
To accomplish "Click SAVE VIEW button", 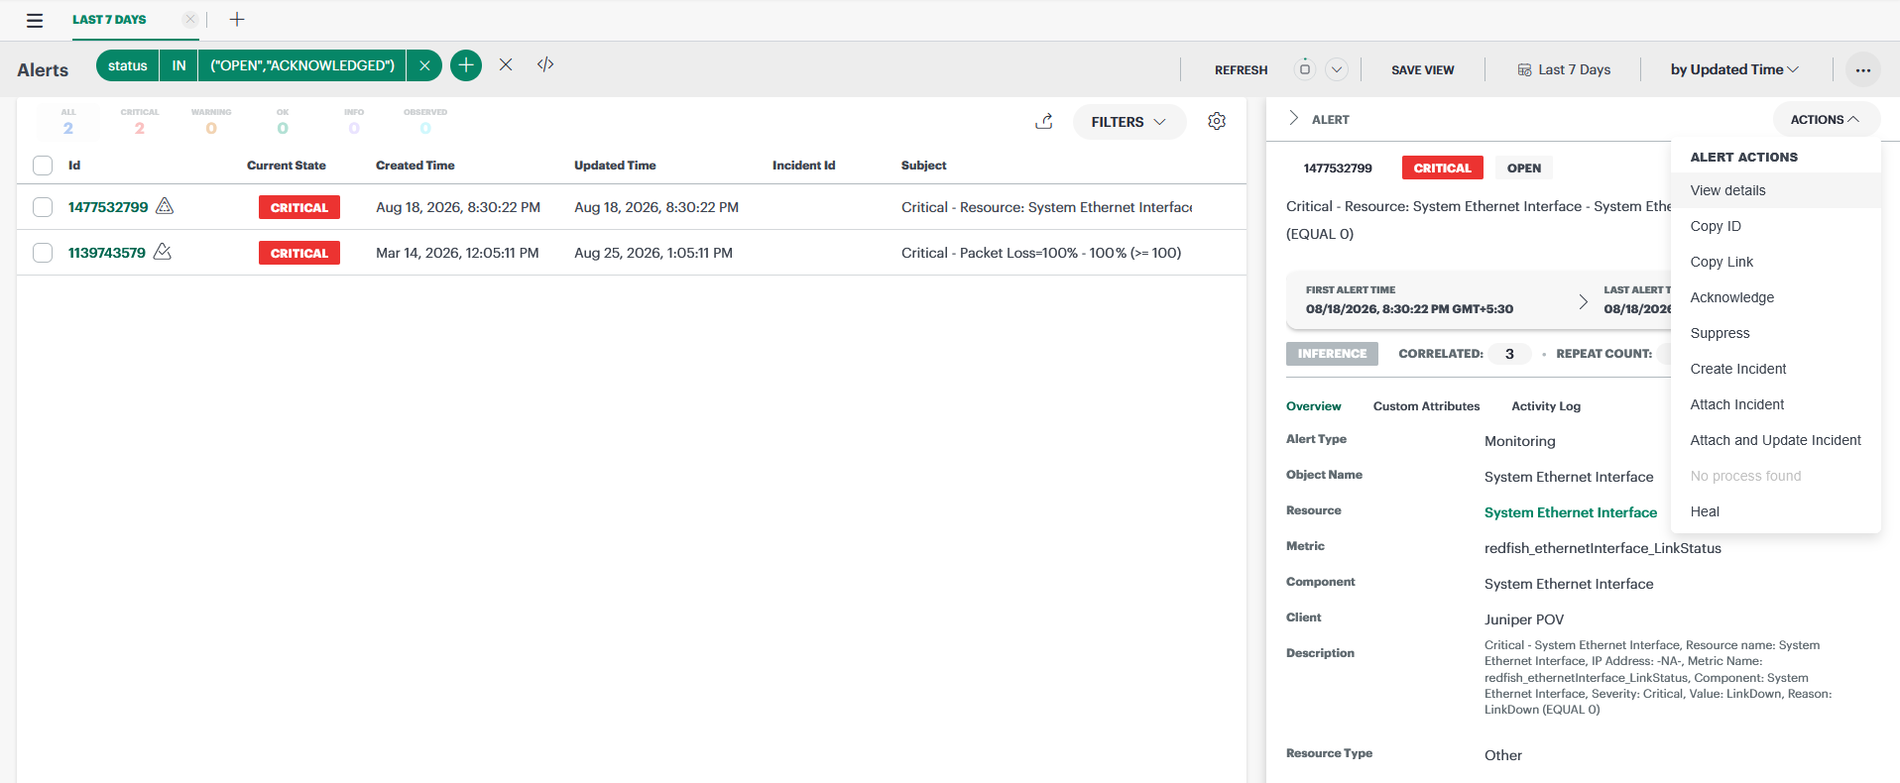I will [1422, 70].
